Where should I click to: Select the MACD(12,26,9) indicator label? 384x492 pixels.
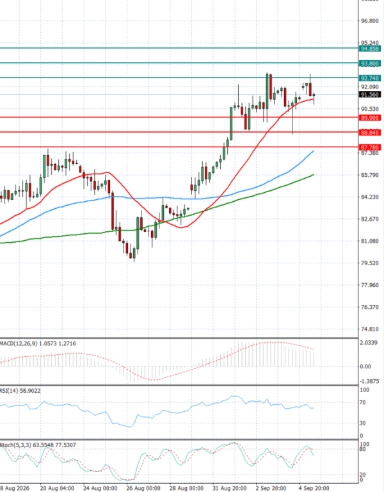[x=38, y=344]
